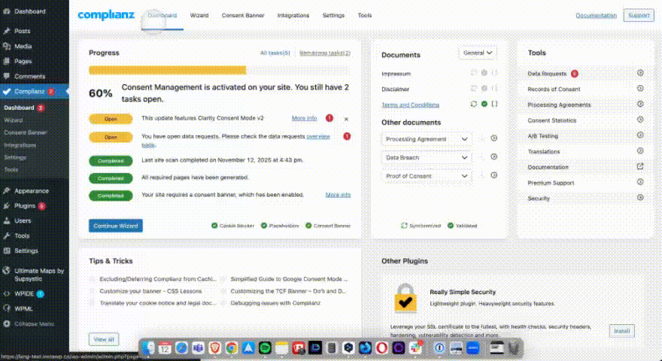
Task: Click the yellow progress bar
Action: tap(167, 70)
